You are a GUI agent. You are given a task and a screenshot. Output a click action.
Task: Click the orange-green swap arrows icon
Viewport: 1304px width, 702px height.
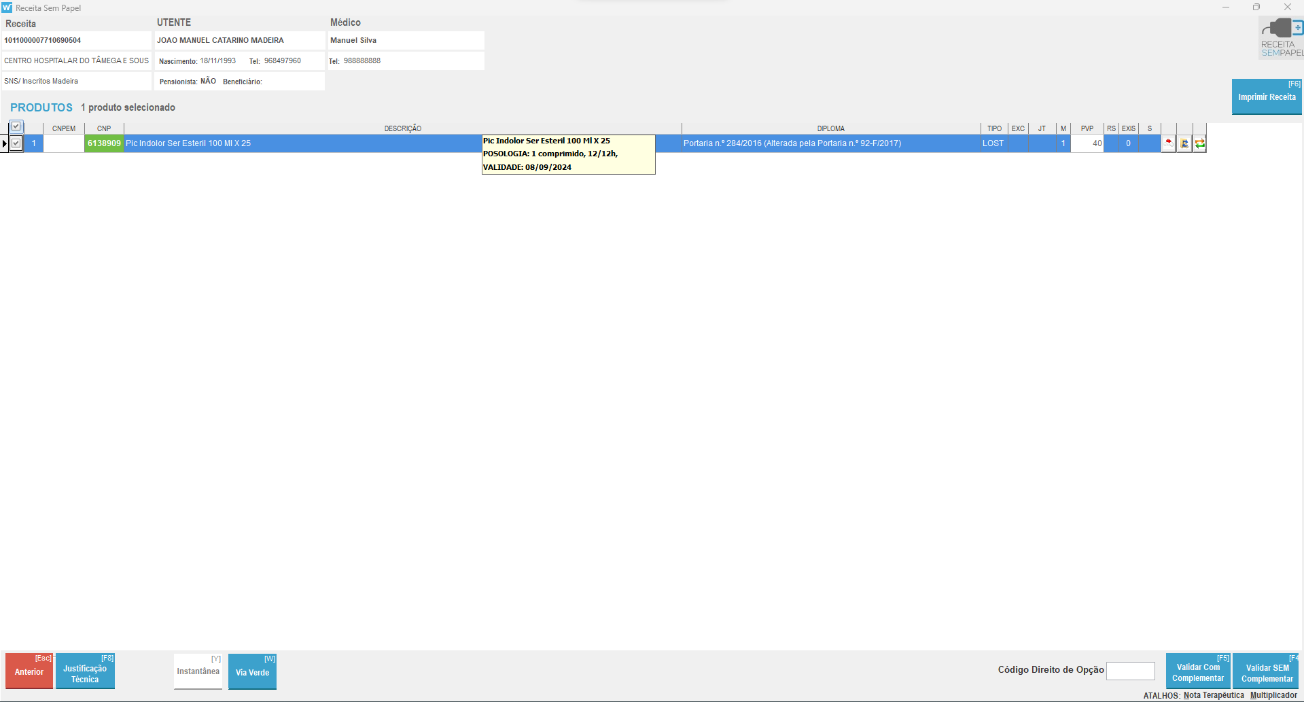[x=1200, y=143]
